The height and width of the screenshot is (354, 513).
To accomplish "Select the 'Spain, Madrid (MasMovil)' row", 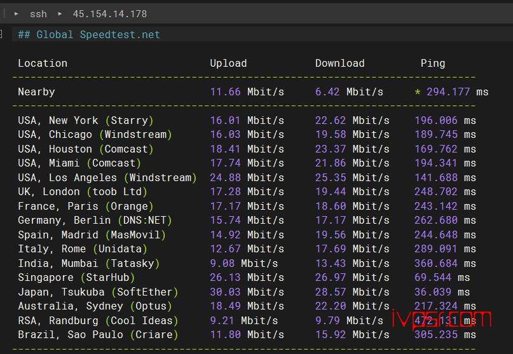I will pos(247,235).
